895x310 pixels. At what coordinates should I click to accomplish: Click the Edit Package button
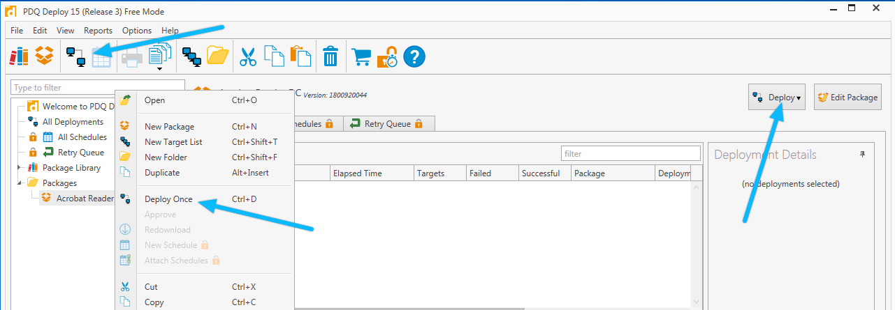(847, 98)
